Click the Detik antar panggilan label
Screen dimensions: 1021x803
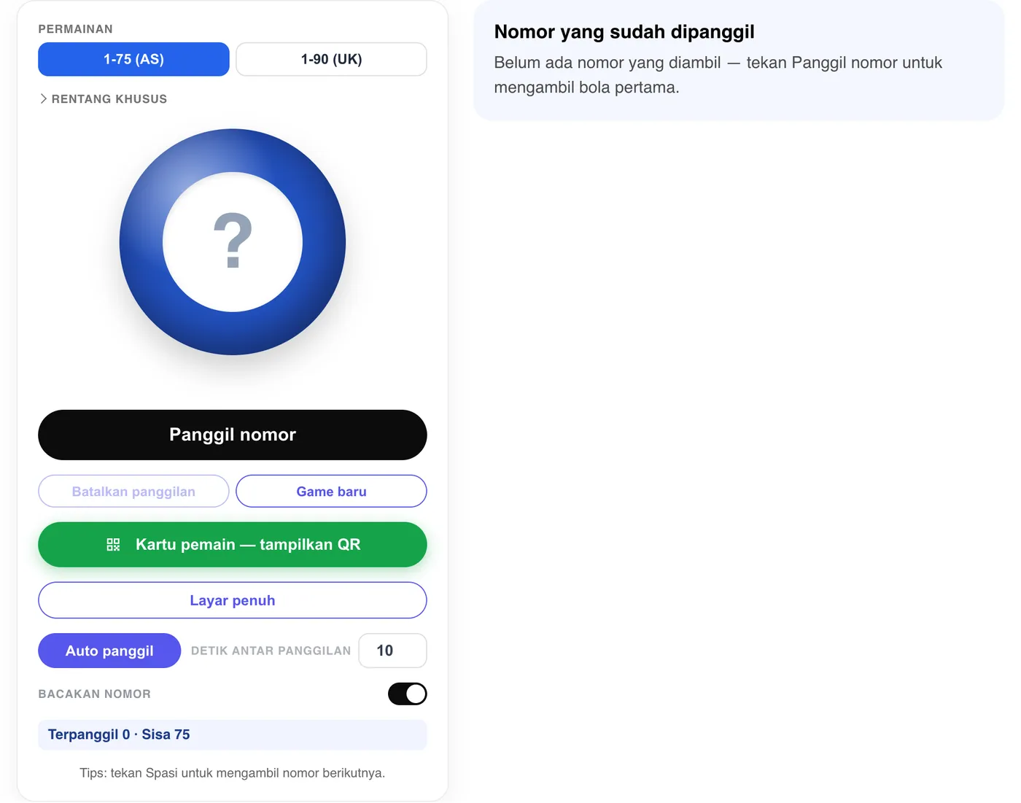271,651
